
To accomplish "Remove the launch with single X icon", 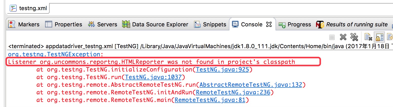I will pyautogui.click(x=343, y=37).
